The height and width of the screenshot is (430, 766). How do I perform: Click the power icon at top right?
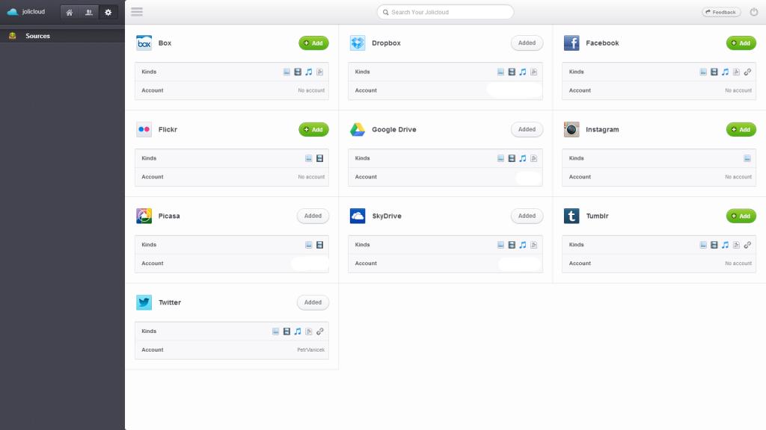754,12
